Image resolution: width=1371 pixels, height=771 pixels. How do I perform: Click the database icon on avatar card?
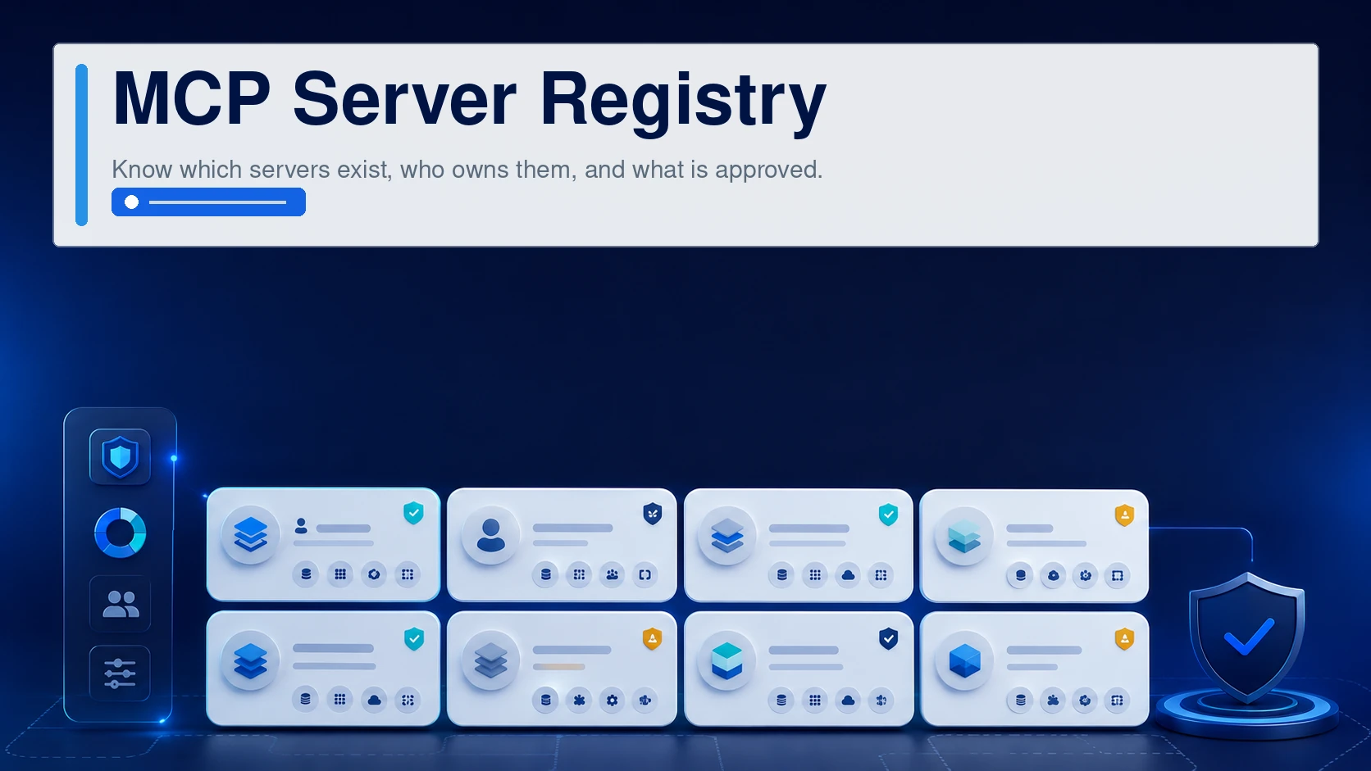click(545, 574)
